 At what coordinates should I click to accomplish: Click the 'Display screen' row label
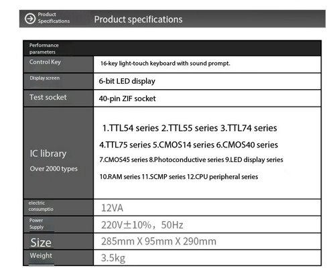coord(45,78)
